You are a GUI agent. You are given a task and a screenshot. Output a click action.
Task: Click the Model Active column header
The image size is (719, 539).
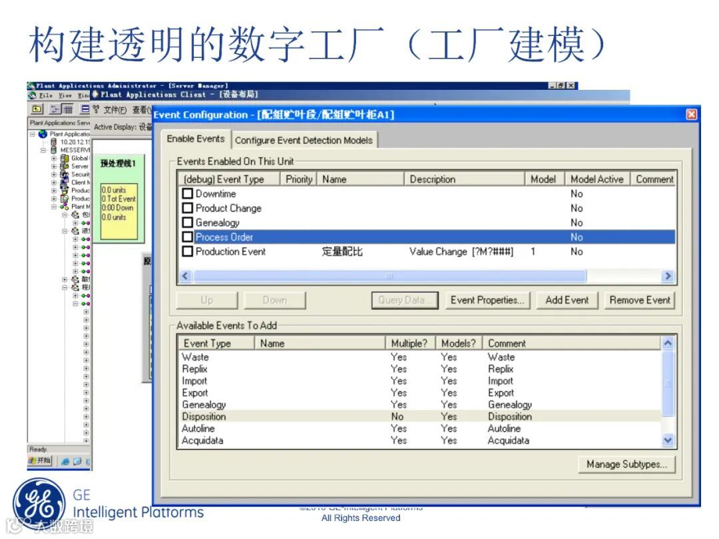pyautogui.click(x=597, y=179)
